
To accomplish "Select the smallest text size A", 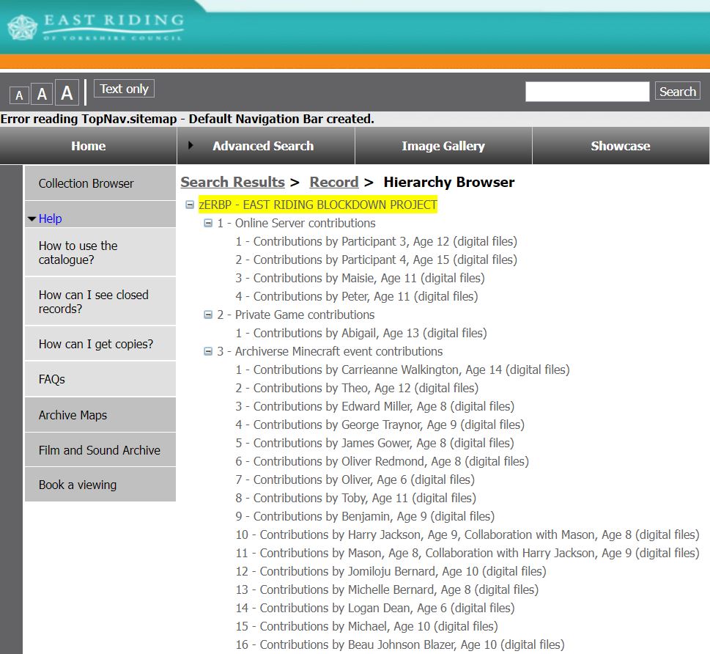I will [19, 95].
